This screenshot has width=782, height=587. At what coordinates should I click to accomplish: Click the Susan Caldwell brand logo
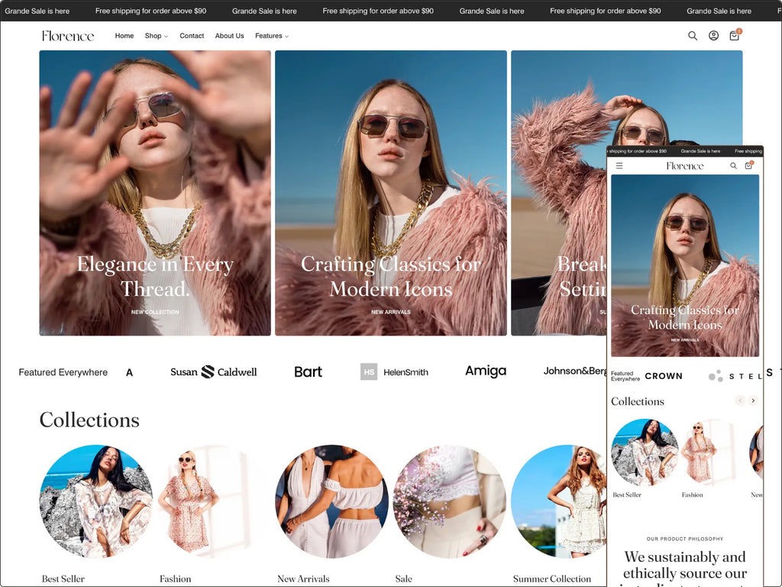(x=214, y=372)
